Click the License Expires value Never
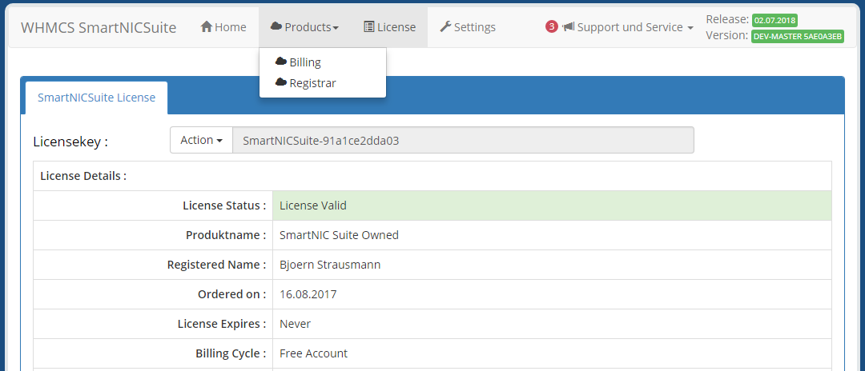Screen dimensions: 865x371 tap(295, 324)
